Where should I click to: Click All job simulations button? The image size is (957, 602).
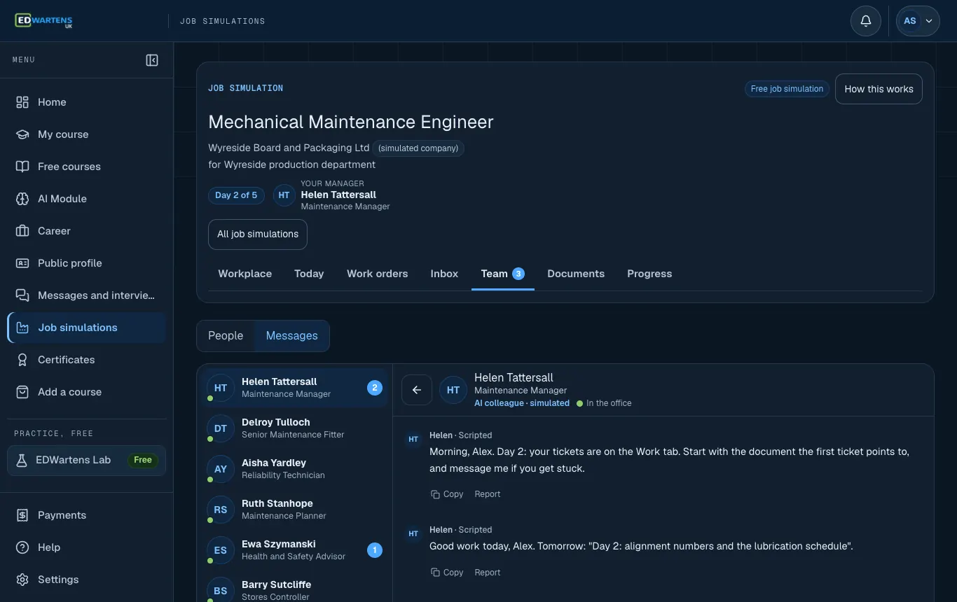(258, 234)
